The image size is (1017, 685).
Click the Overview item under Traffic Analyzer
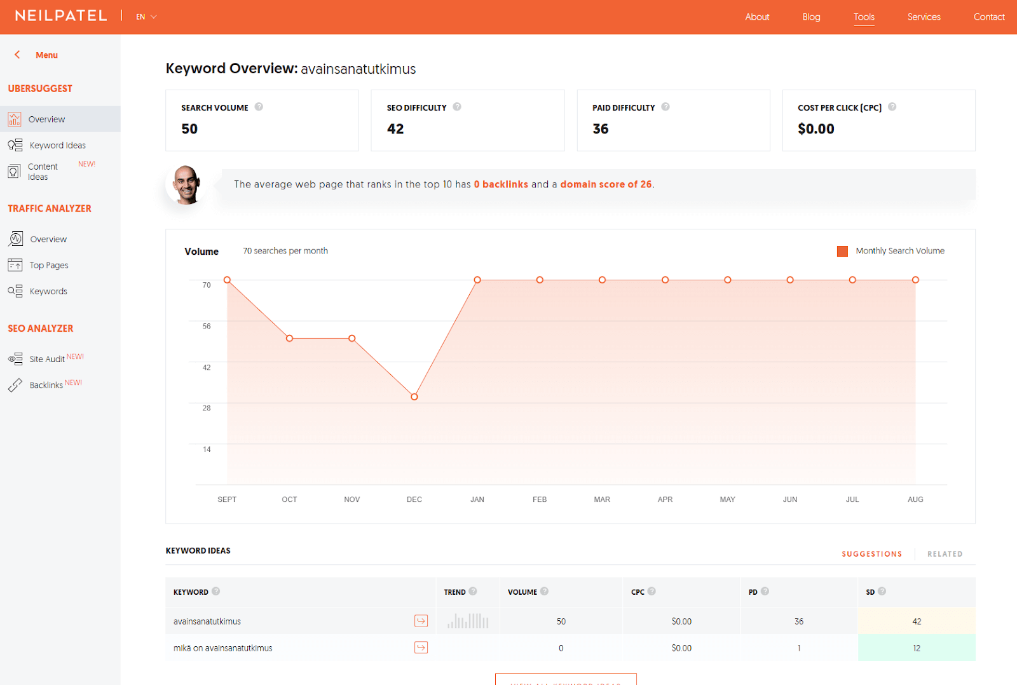pyautogui.click(x=48, y=240)
